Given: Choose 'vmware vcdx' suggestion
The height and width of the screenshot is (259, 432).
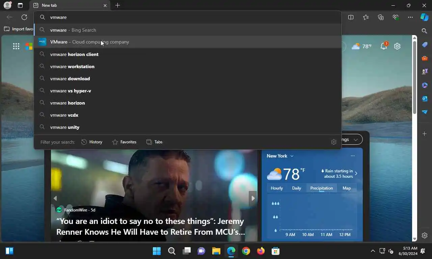Looking at the screenshot, I should 188,115.
